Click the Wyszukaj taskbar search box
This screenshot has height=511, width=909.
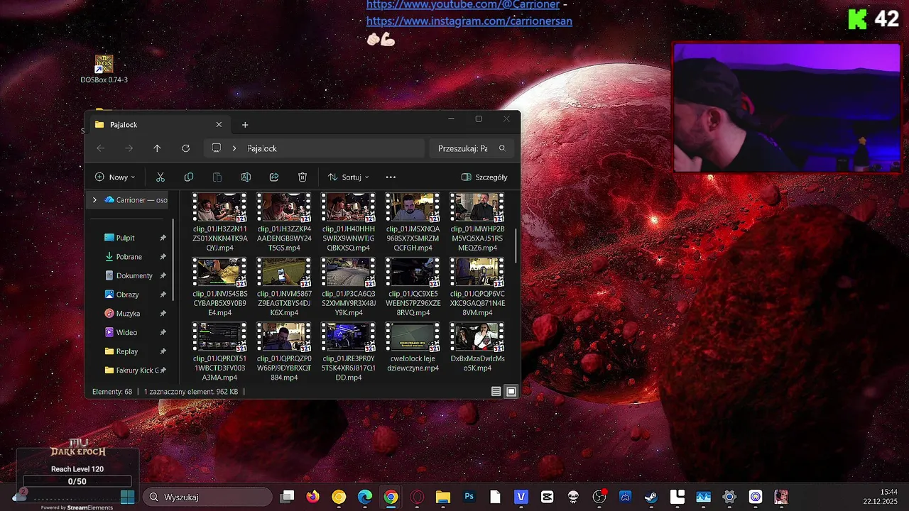[207, 497]
